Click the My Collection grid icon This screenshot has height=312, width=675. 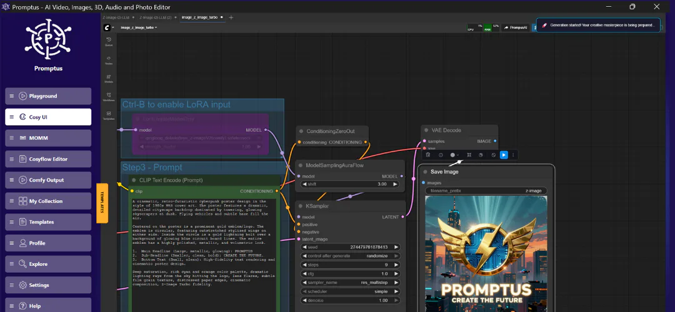pos(23,201)
